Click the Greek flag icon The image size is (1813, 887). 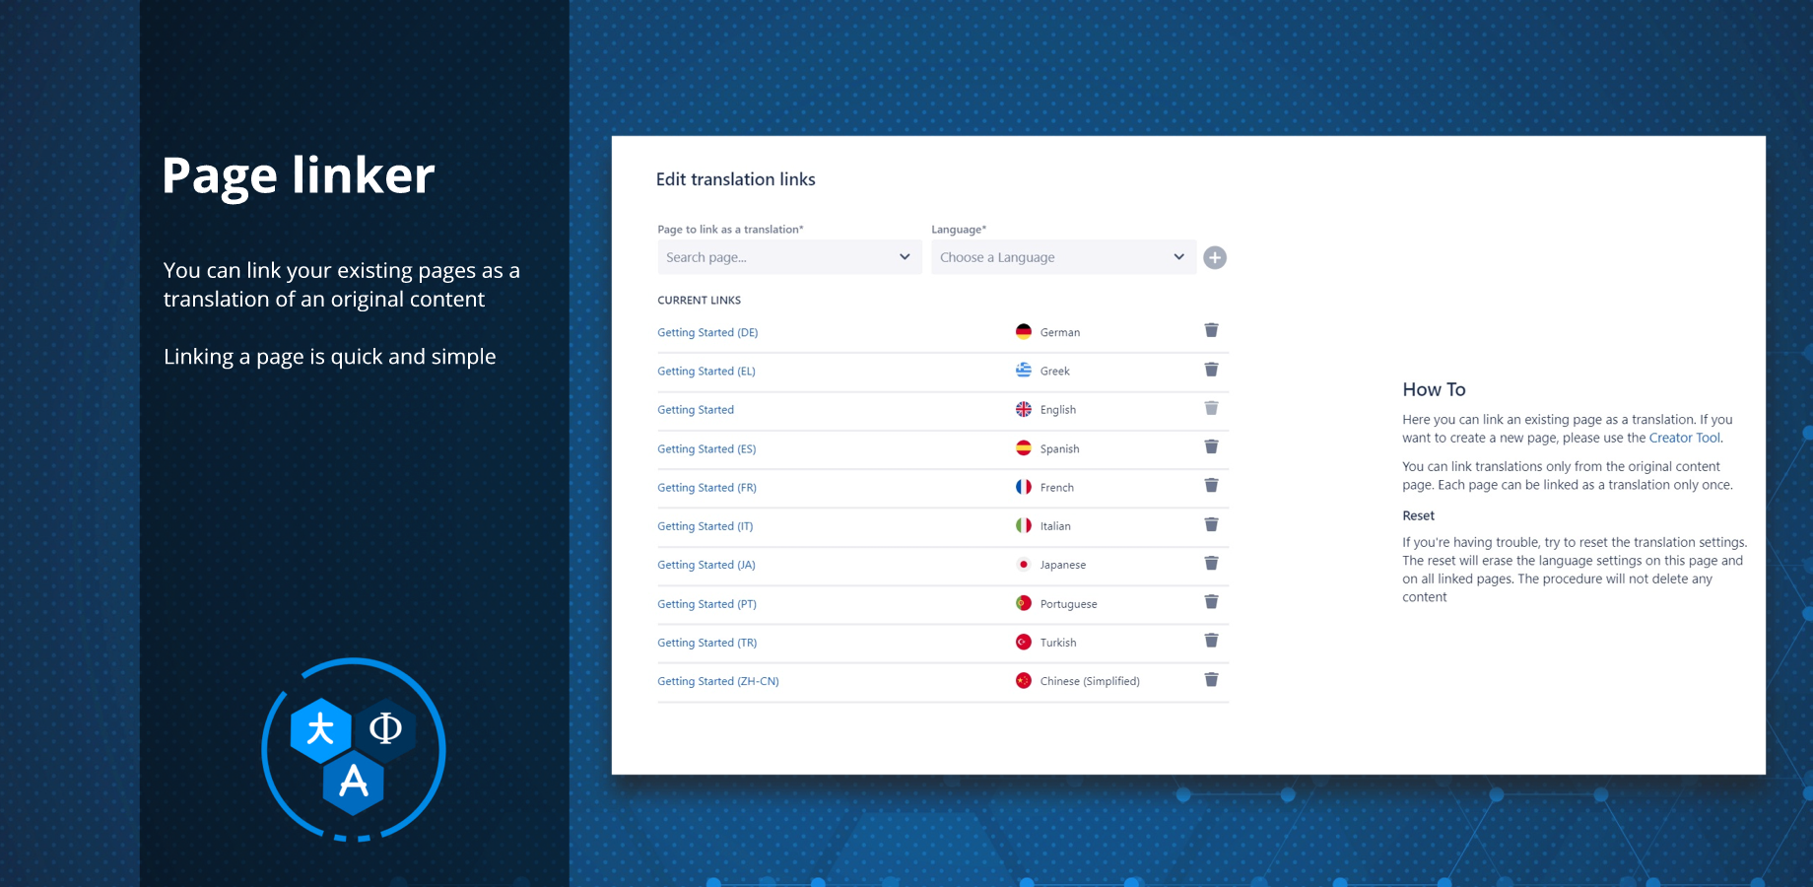coord(1024,371)
